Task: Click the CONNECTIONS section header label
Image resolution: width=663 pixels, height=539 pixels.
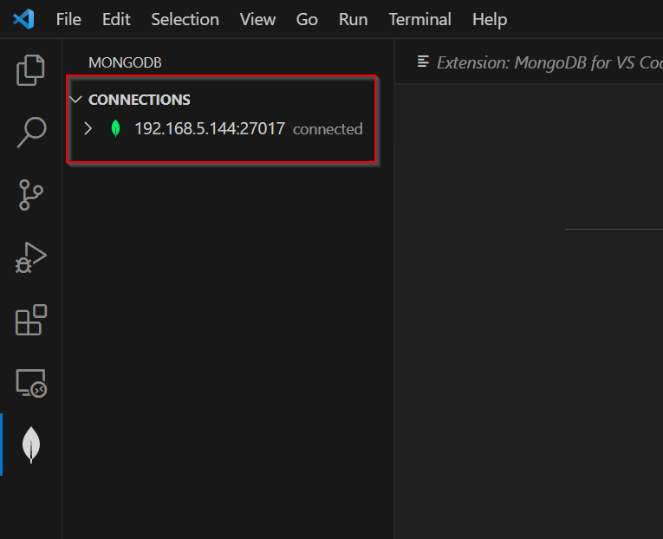Action: [x=140, y=100]
